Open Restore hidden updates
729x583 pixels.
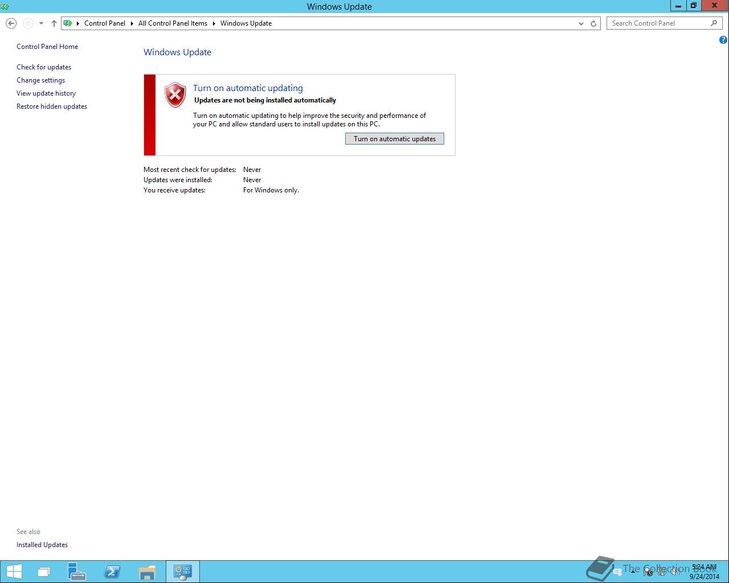point(52,106)
